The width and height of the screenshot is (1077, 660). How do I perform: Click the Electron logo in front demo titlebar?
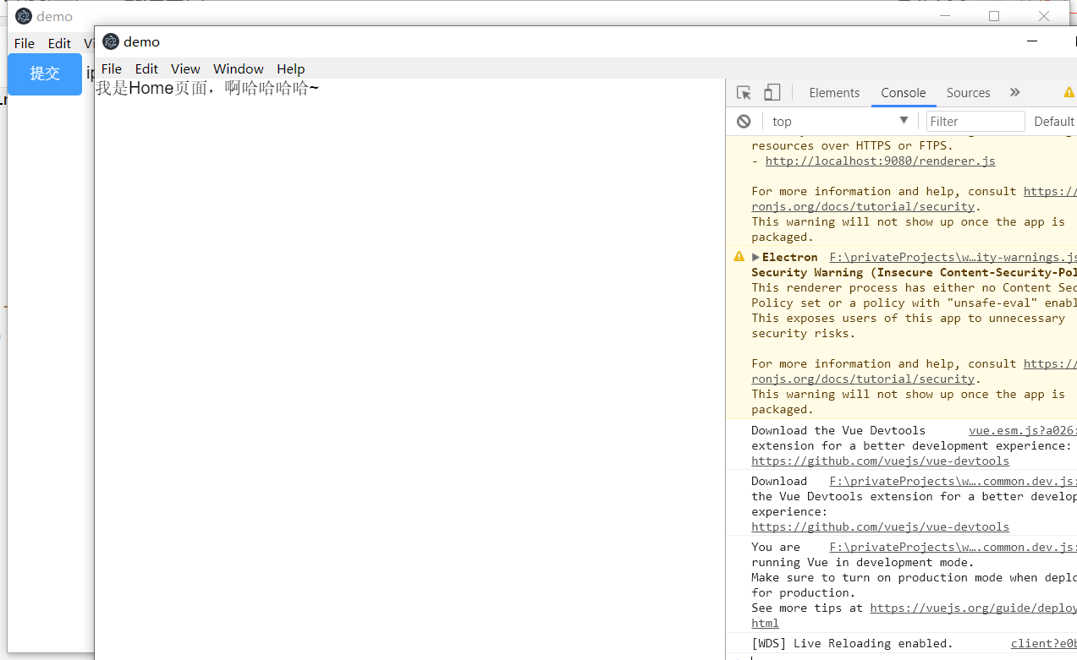tap(111, 41)
